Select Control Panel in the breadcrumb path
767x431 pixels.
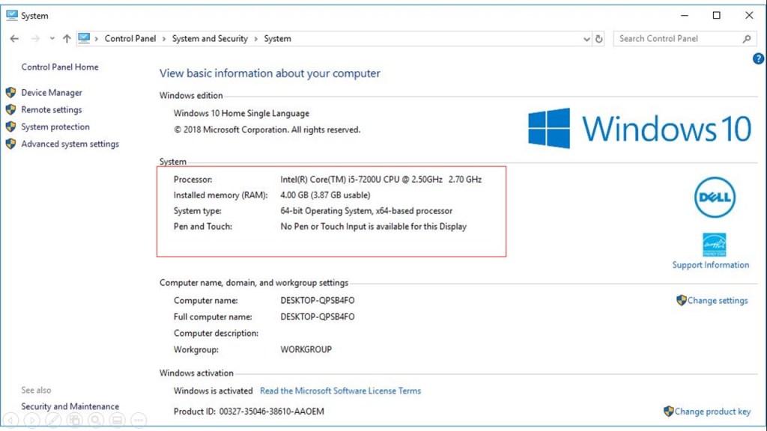pos(130,39)
